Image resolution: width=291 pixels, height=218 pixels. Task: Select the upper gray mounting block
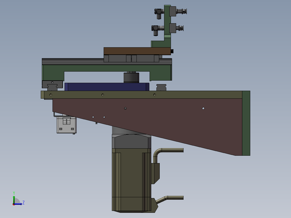pos(173,11)
